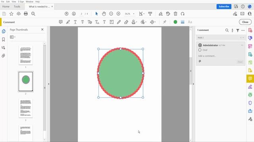Image resolution: width=254 pixels, height=142 pixels.
Task: Click the zoom in plus icon
Action: pyautogui.click(x=118, y=14)
